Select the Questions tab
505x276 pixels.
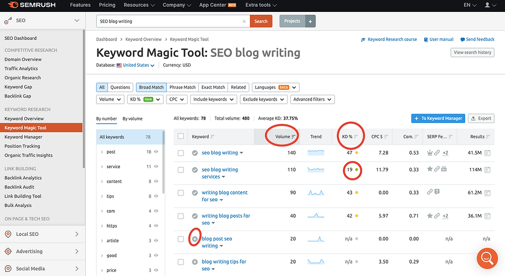point(120,87)
